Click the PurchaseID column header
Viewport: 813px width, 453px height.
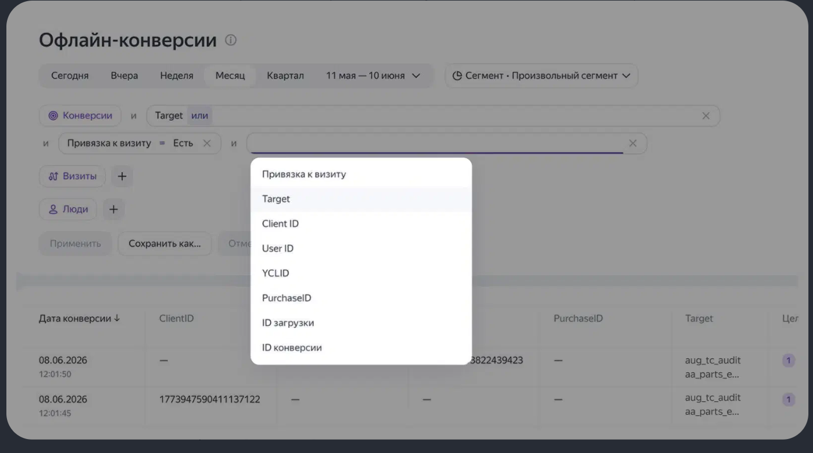click(578, 319)
